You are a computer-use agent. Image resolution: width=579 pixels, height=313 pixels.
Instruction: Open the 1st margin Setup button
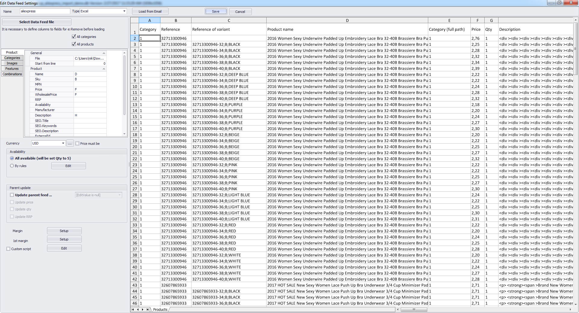click(x=64, y=239)
